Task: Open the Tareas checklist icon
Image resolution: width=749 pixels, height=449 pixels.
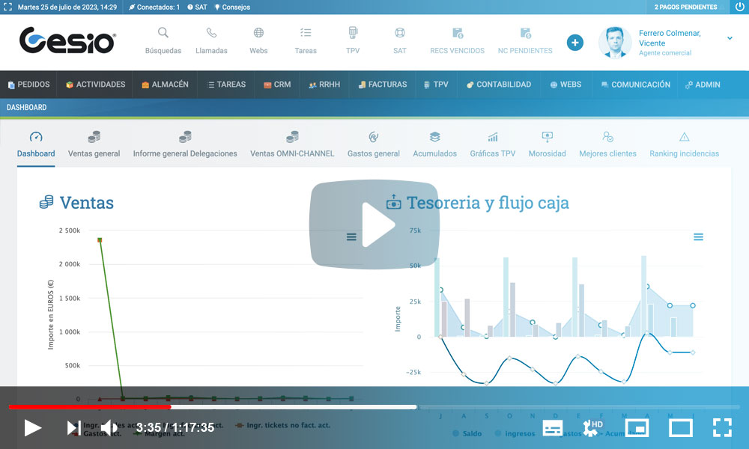Action: tap(306, 33)
